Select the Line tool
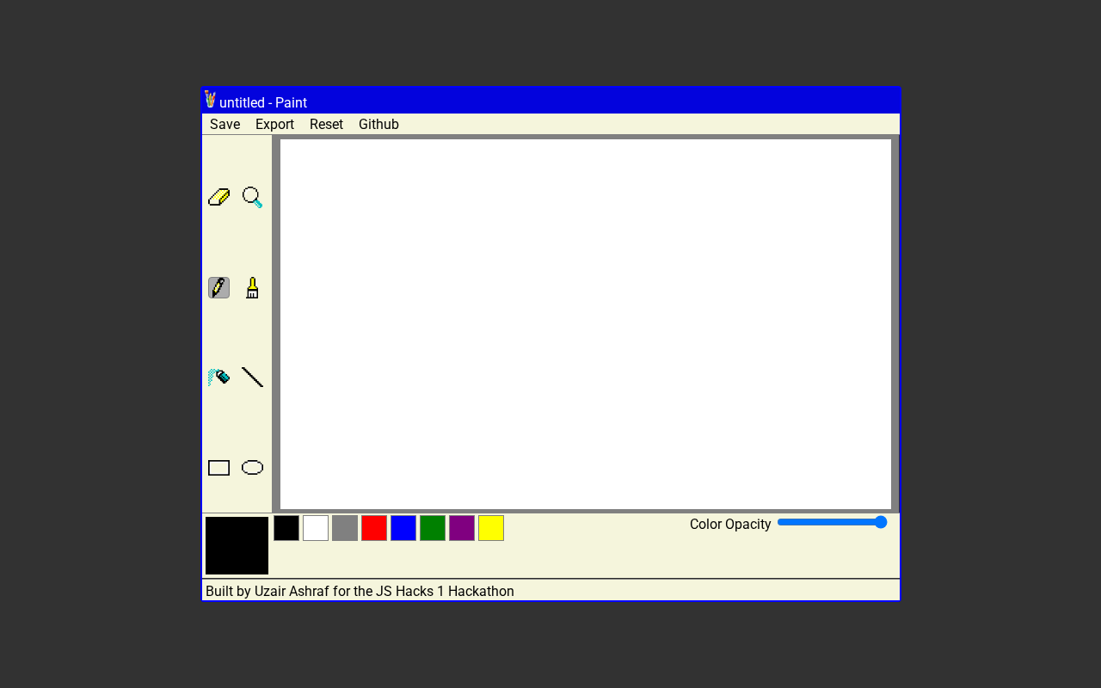 [x=252, y=378]
